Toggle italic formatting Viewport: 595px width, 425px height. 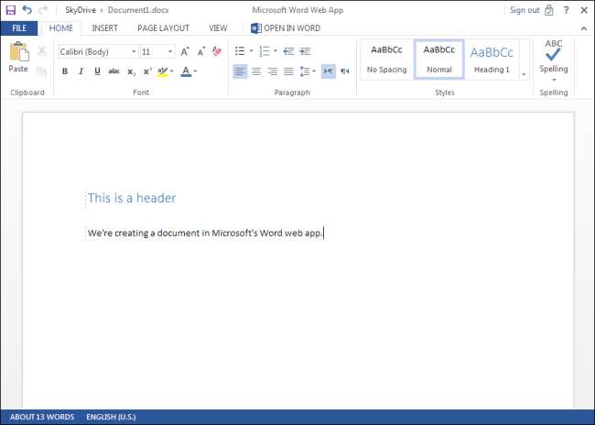(x=81, y=71)
